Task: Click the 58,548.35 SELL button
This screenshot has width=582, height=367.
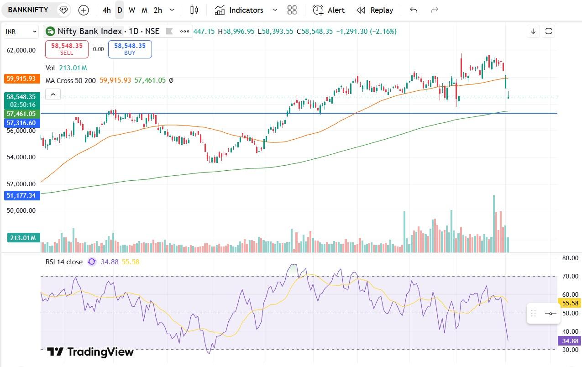Action: 67,49
